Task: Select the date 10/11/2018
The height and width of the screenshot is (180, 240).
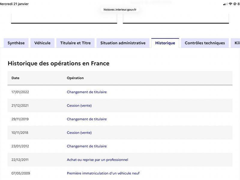Action: 20,133
